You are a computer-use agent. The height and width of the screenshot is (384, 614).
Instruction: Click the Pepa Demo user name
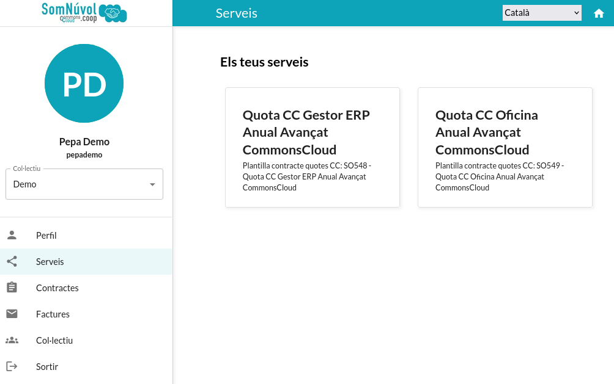point(84,142)
